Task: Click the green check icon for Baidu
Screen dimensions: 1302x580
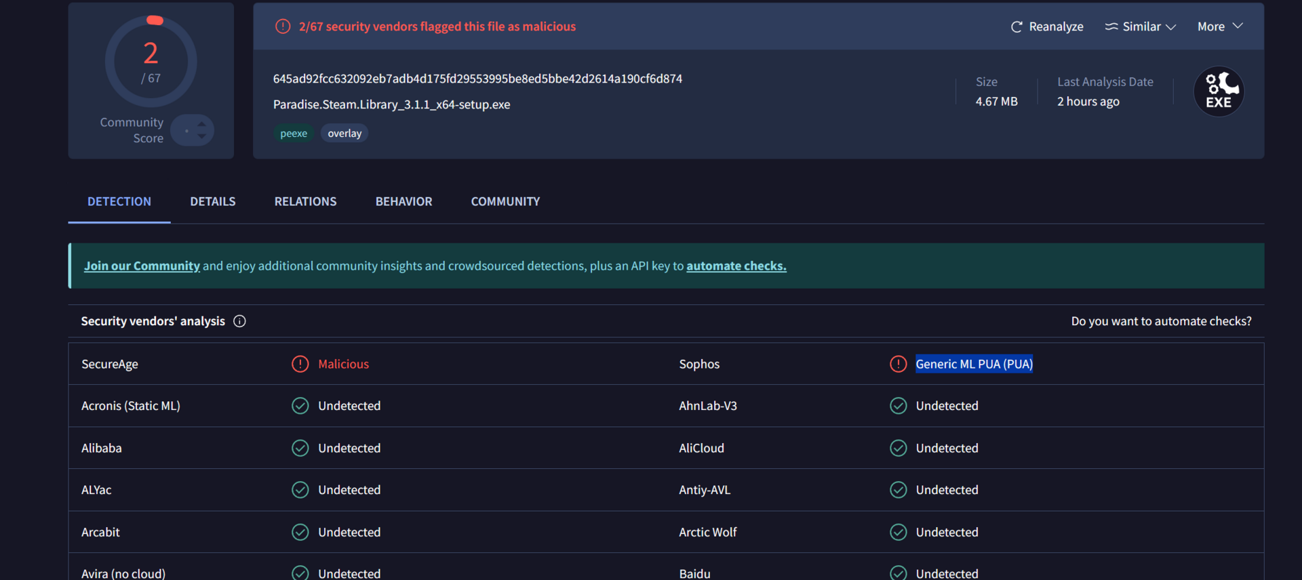Action: click(x=898, y=573)
